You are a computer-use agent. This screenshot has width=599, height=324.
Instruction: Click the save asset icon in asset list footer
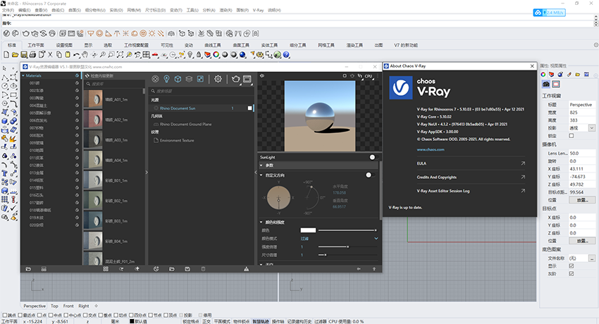(187, 269)
